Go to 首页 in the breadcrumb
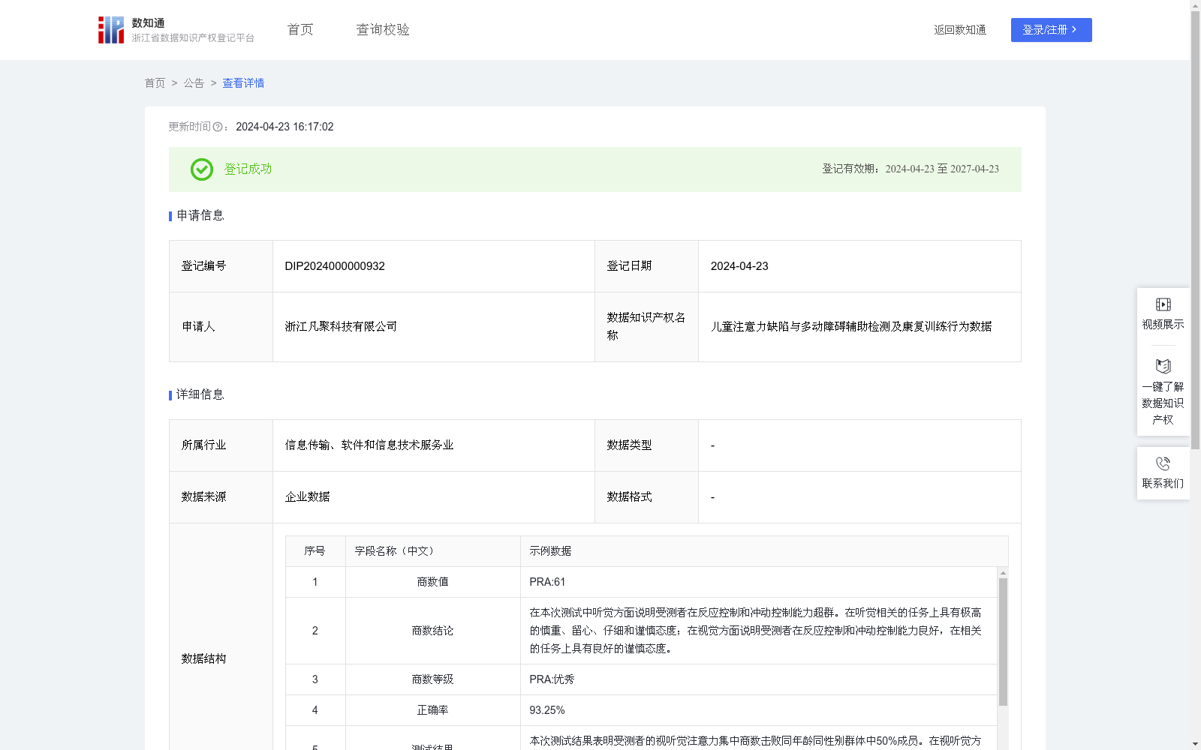 pos(155,83)
